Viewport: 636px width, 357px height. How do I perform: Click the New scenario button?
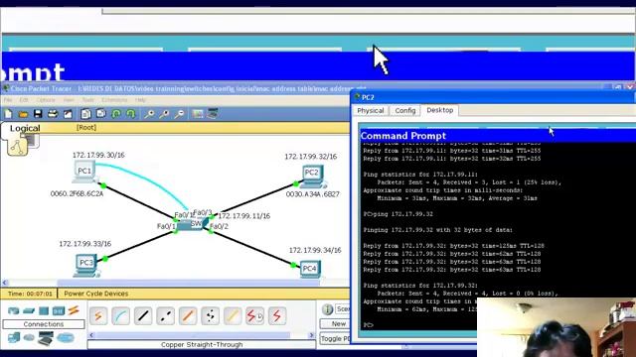[335, 324]
